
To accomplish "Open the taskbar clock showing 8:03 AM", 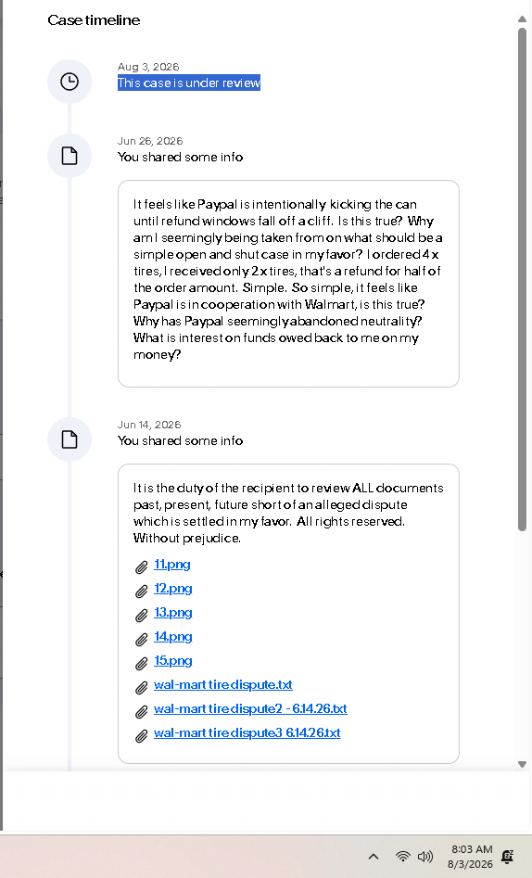I will [471, 857].
